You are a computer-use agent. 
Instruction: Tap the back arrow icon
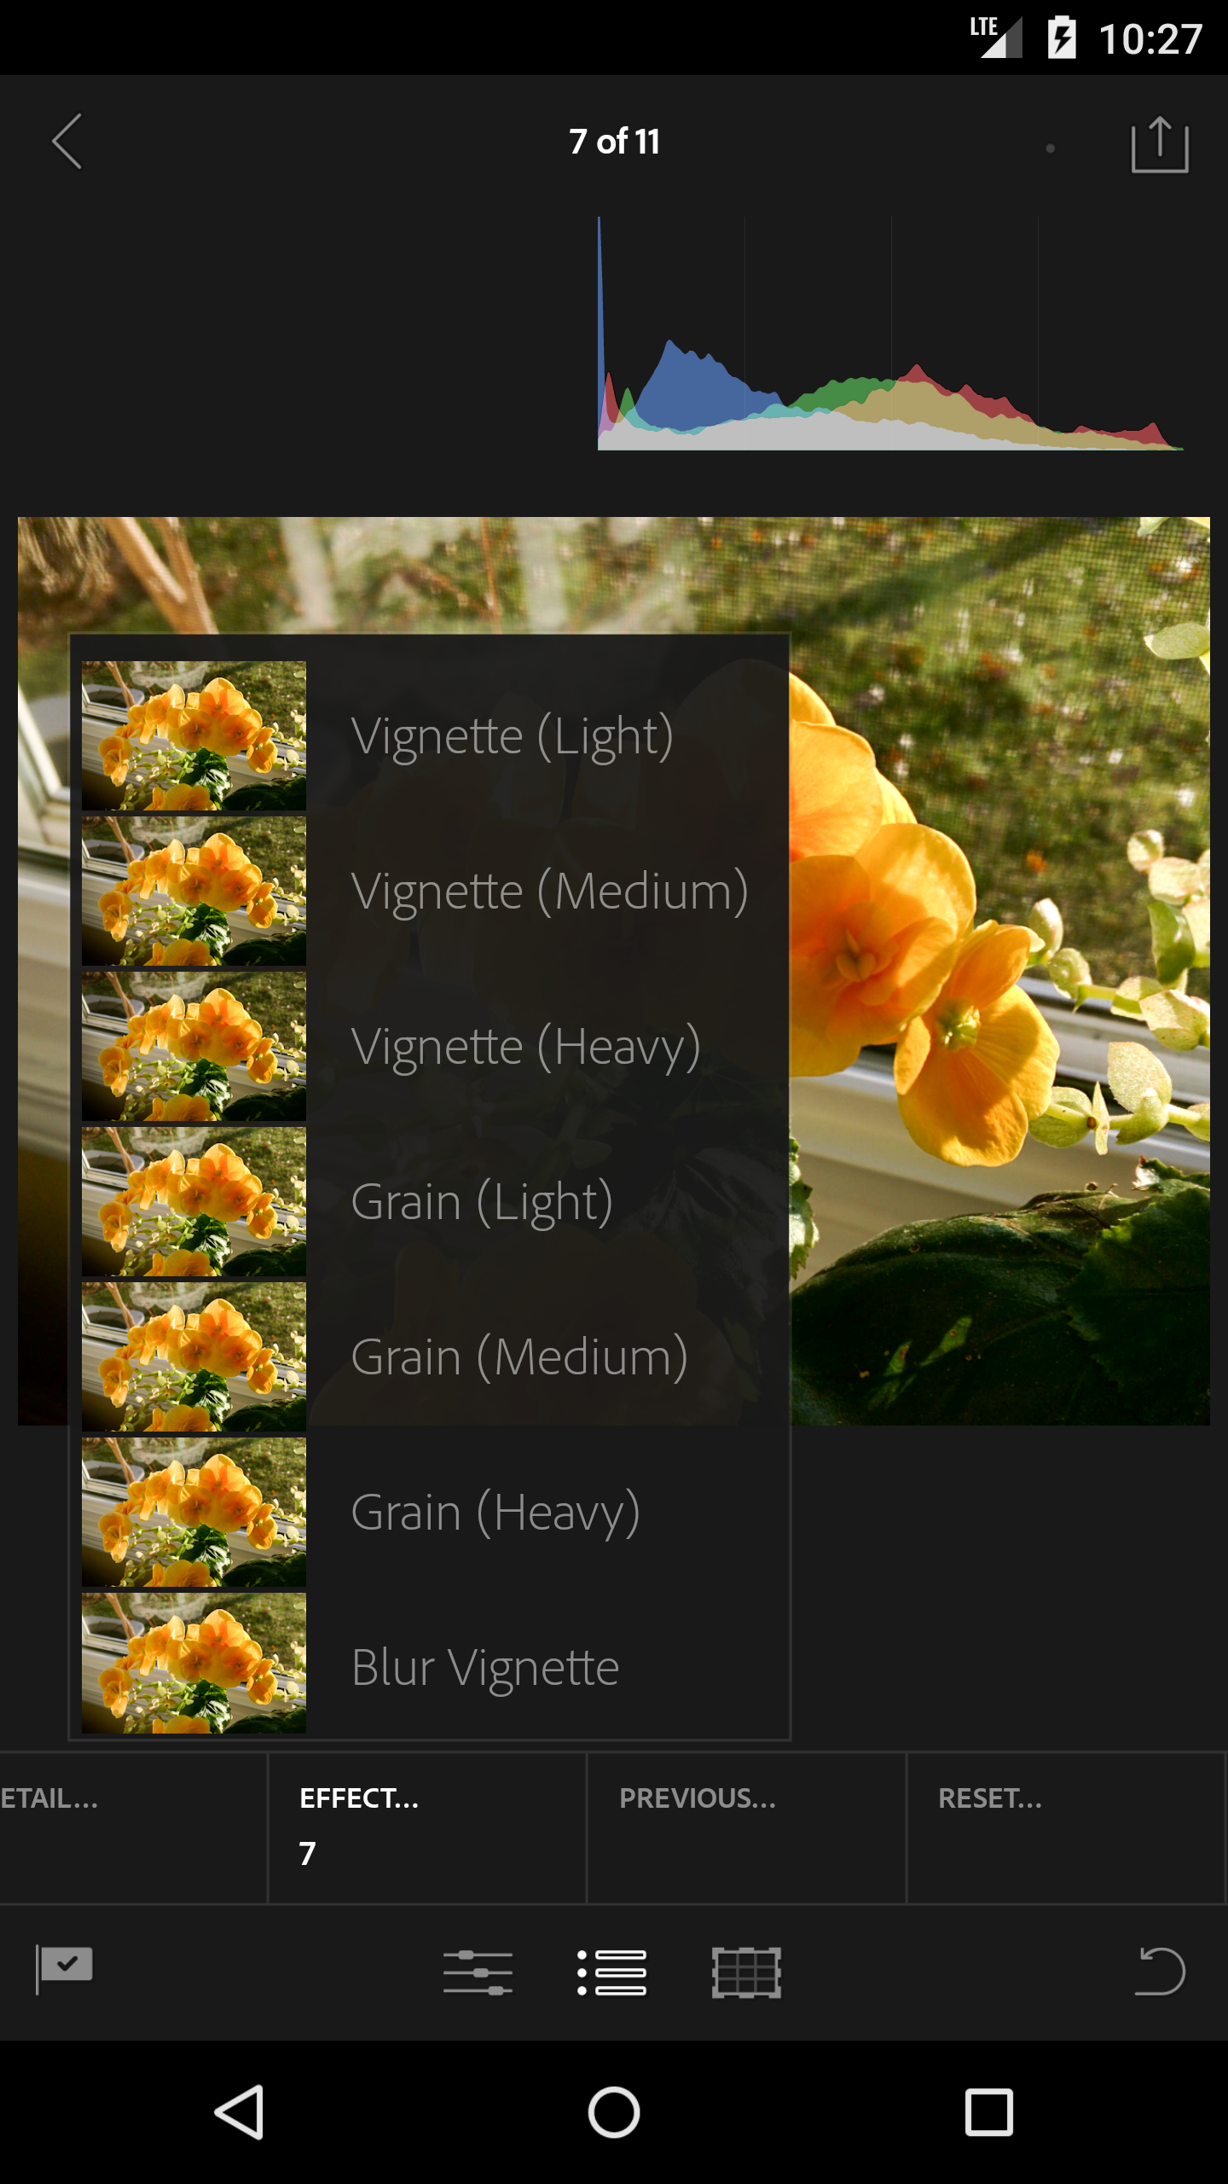[67, 142]
